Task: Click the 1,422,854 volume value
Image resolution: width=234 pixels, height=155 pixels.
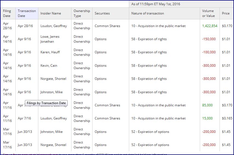Action: (x=210, y=26)
